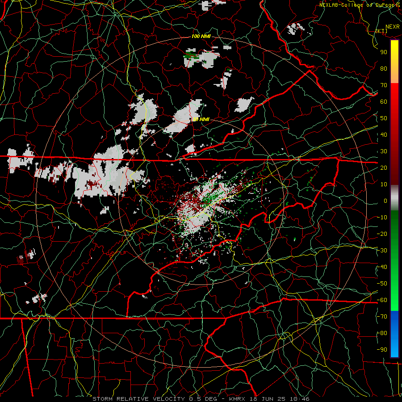Viewport: 402px width, 402px height.
Task: Click the -20 value on the velocity scale
Action: (x=382, y=234)
